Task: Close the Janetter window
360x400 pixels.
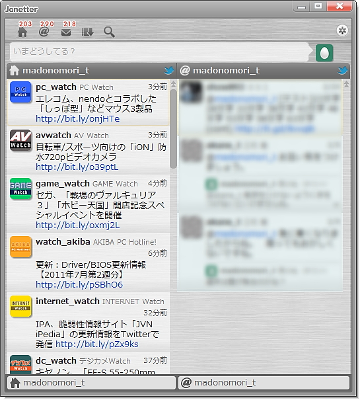Action: [x=340, y=6]
